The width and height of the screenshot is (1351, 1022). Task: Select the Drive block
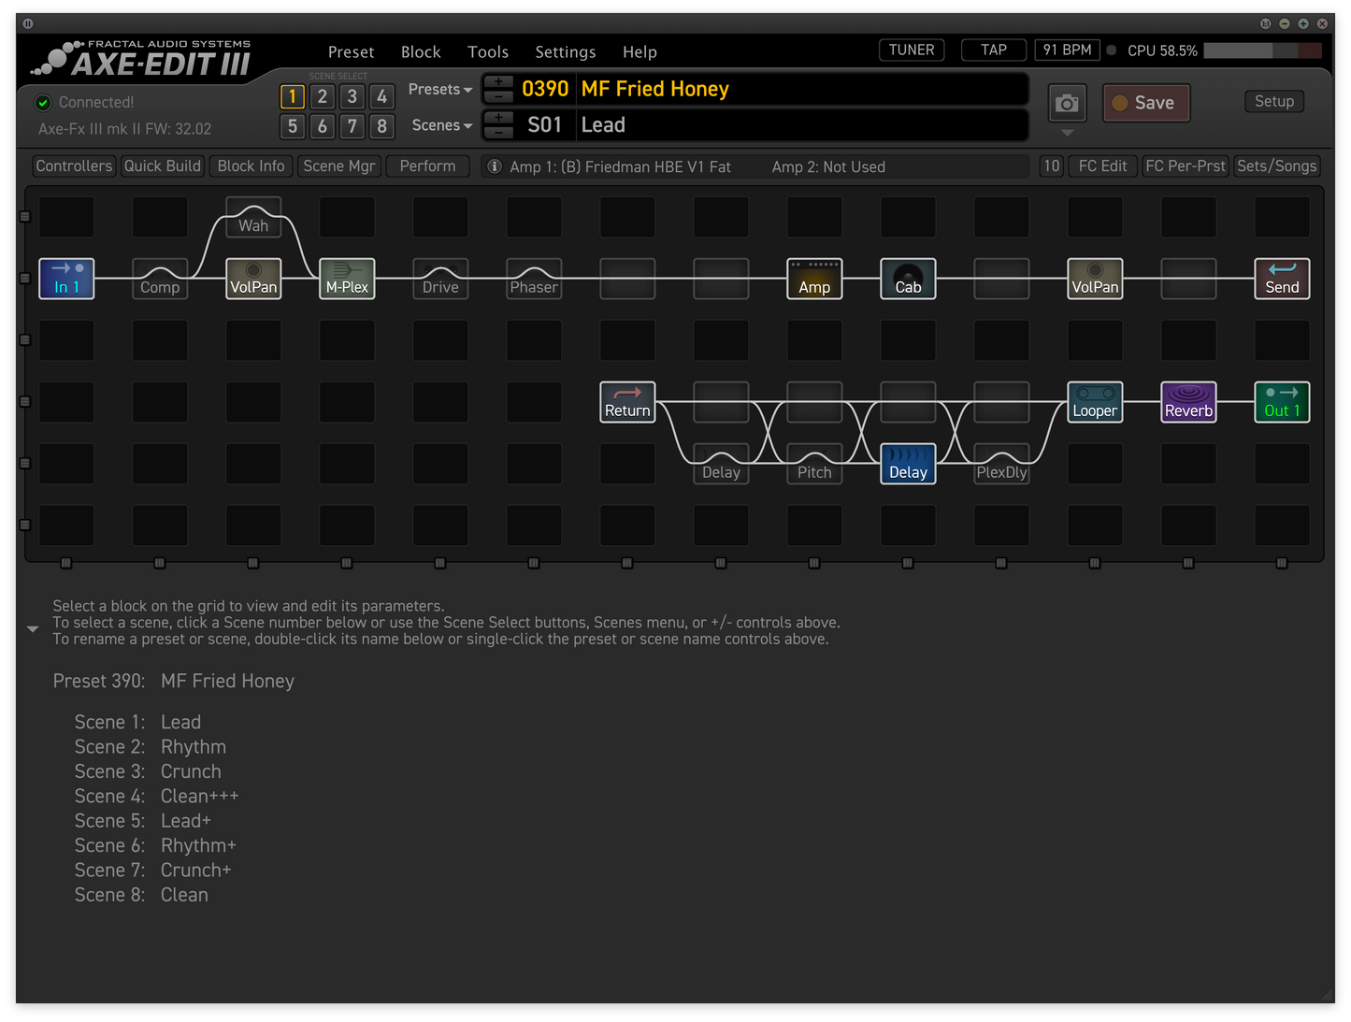click(440, 279)
